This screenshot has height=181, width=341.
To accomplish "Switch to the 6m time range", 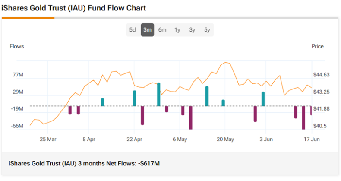I will click(x=162, y=30).
